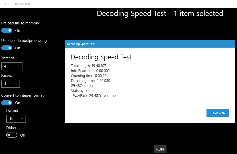The image size is (237, 154).
Task: Click the 'Preload file to memory' label
Action: (x=20, y=23)
